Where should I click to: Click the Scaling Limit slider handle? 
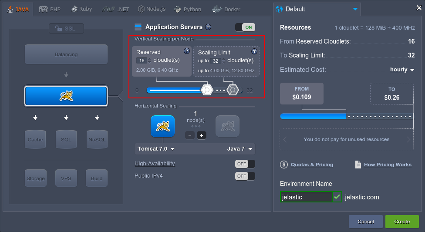233,90
